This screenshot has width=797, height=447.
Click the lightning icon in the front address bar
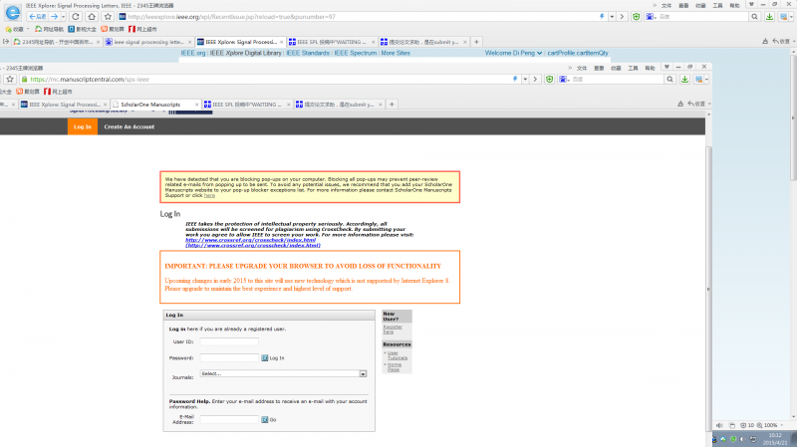click(x=515, y=80)
